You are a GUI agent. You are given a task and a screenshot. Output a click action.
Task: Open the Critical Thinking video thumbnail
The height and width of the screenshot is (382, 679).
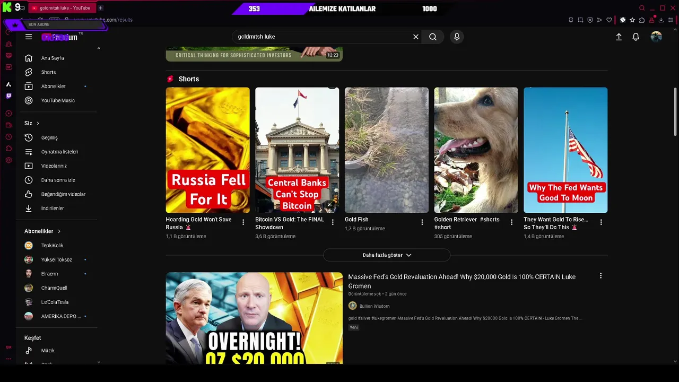254,54
